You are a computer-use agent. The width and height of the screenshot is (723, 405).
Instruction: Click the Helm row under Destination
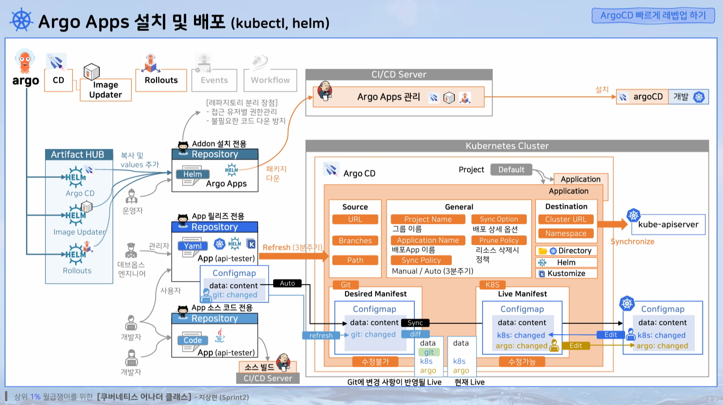567,263
